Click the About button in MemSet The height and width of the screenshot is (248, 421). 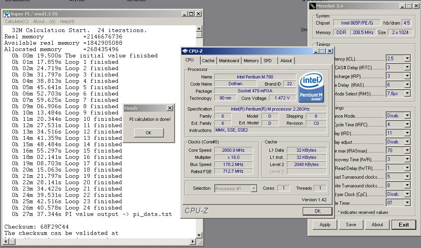(377, 225)
